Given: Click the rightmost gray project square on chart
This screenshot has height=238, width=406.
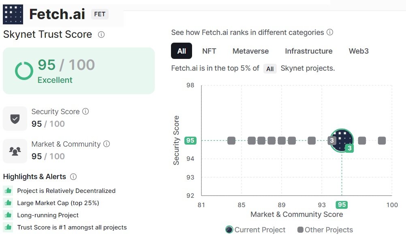Looking at the screenshot, I should click(382, 141).
